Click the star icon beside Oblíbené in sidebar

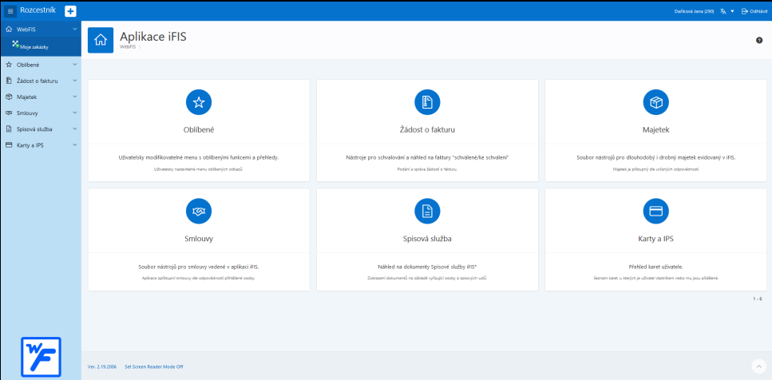8,65
